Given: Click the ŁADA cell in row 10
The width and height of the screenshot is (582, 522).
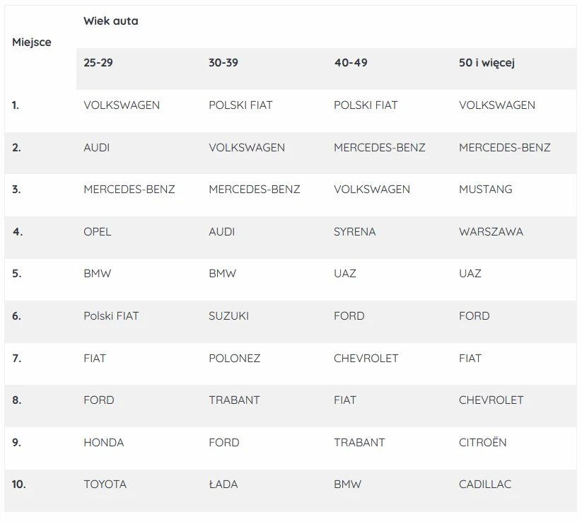Looking at the screenshot, I should point(223,484).
